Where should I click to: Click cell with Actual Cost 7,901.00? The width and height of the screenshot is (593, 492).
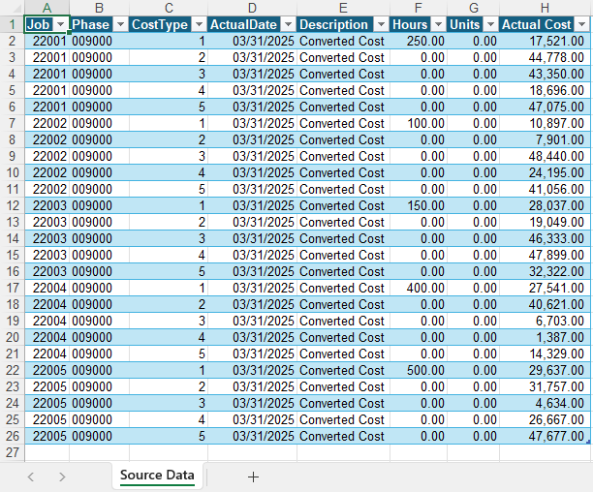click(x=545, y=139)
